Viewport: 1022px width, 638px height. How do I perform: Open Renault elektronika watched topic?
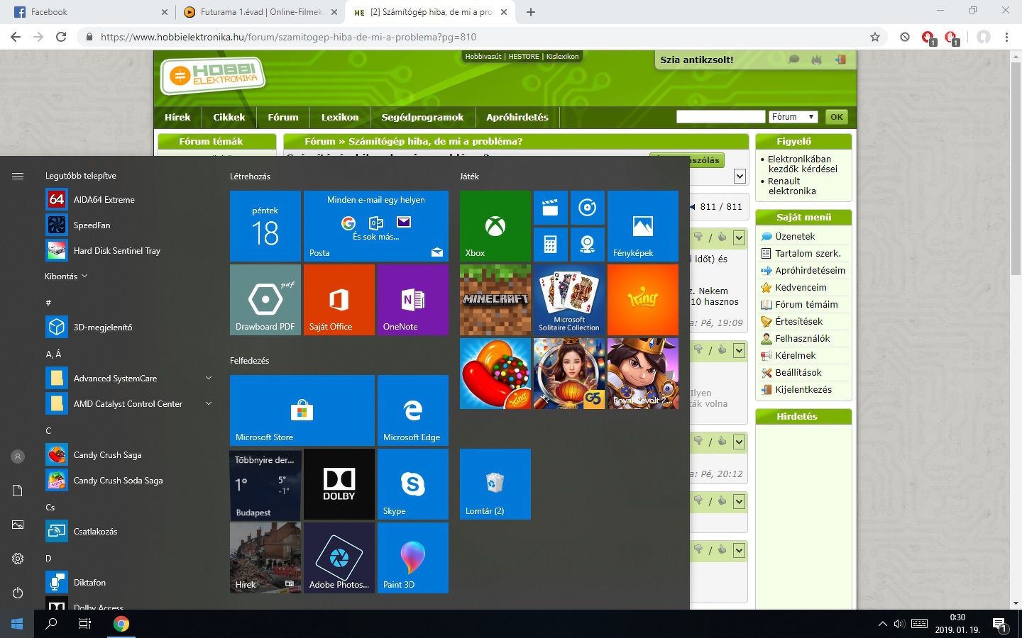792,186
